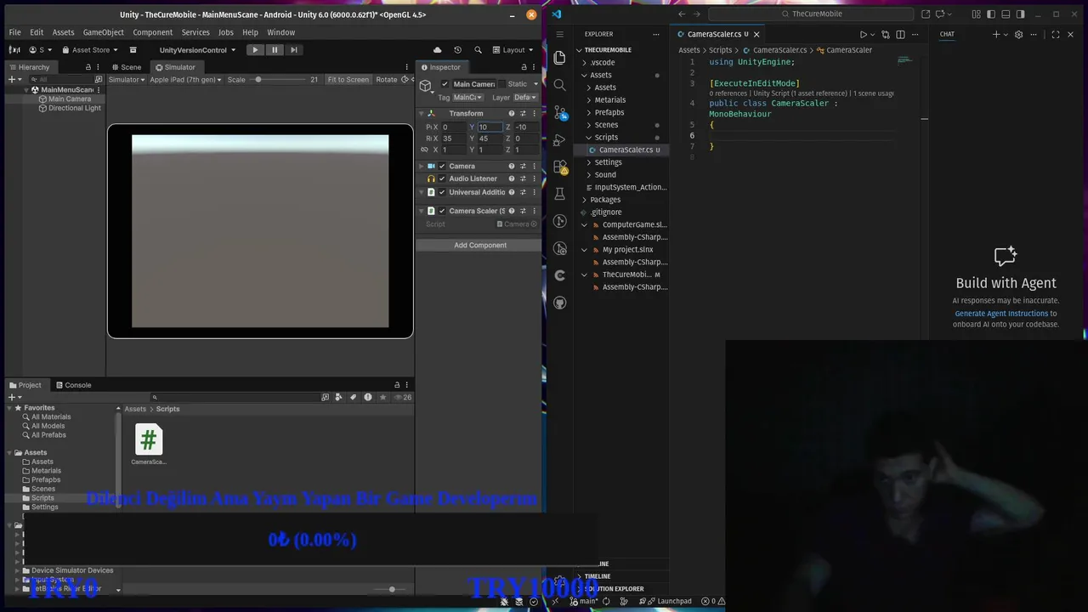Open the Simulator view dropdown
1088x612 pixels.
pos(127,80)
